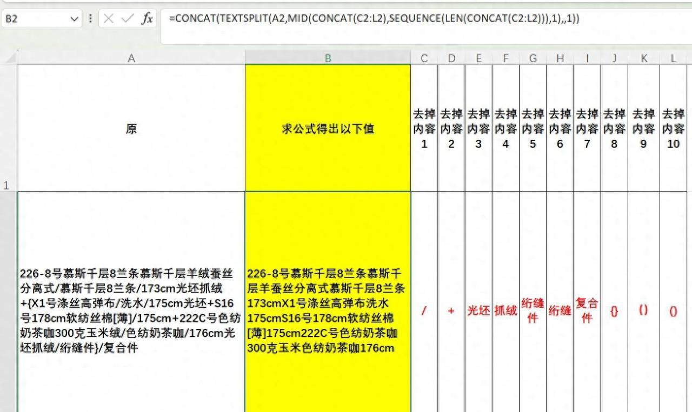This screenshot has height=412, width=692.
Task: Click cell containing red plus sign
Action: 451,302
